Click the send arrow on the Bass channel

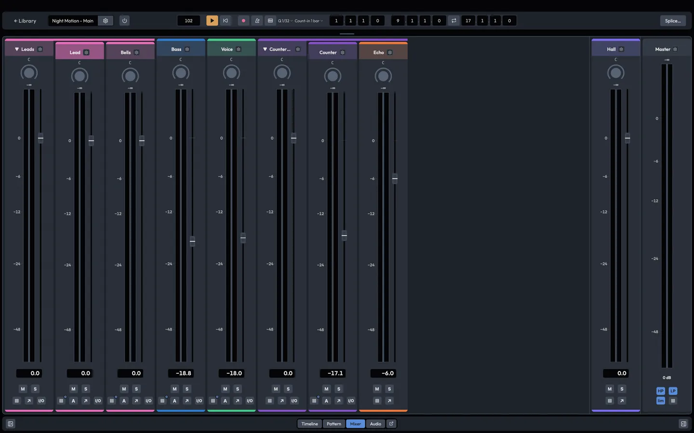pos(187,401)
